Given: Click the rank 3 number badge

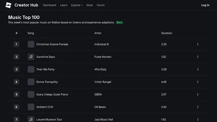Looking at the screenshot, I should tap(16, 69).
